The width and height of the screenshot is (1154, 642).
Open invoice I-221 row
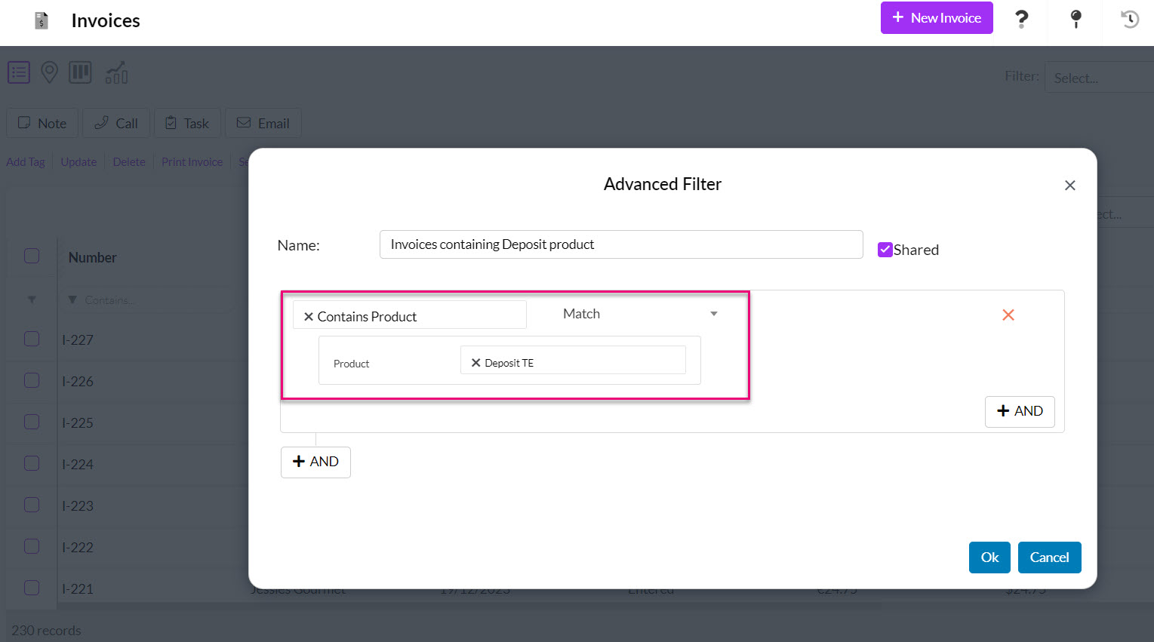pyautogui.click(x=78, y=589)
